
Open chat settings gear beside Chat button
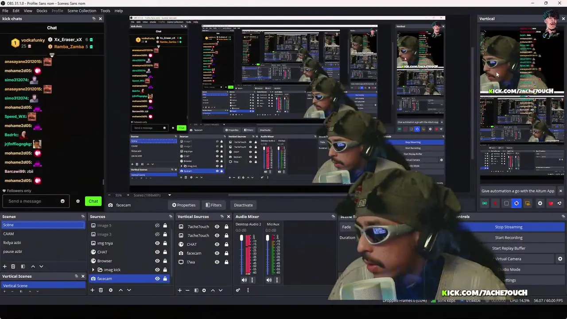coord(78,201)
